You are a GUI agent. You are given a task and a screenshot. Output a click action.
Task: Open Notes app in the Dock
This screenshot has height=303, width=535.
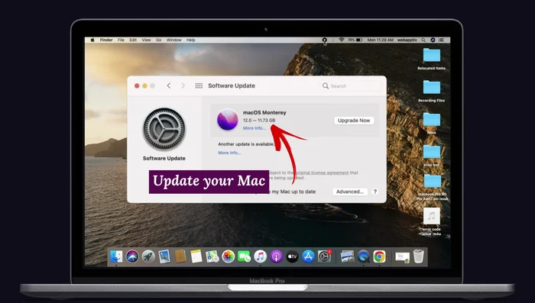click(196, 256)
